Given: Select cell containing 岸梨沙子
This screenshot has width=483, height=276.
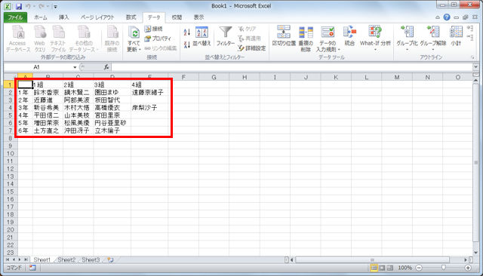Looking at the screenshot, I should pyautogui.click(x=149, y=108).
